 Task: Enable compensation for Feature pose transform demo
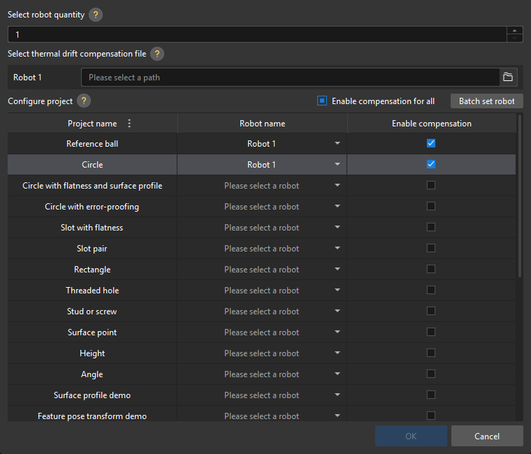[x=431, y=416]
